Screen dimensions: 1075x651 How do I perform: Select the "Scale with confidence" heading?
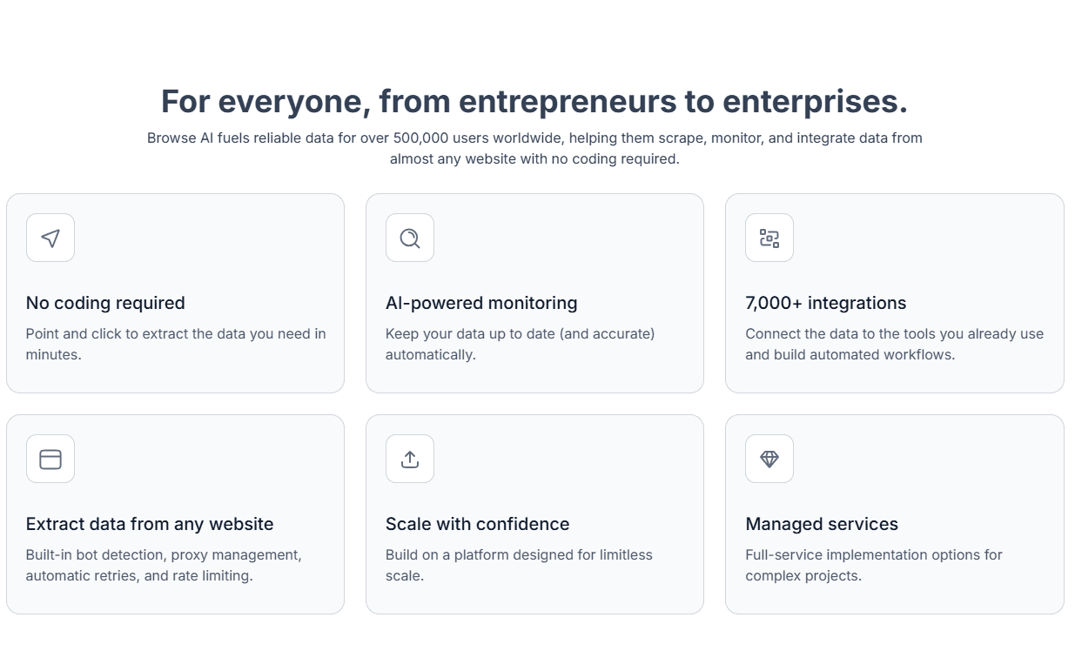tap(477, 524)
